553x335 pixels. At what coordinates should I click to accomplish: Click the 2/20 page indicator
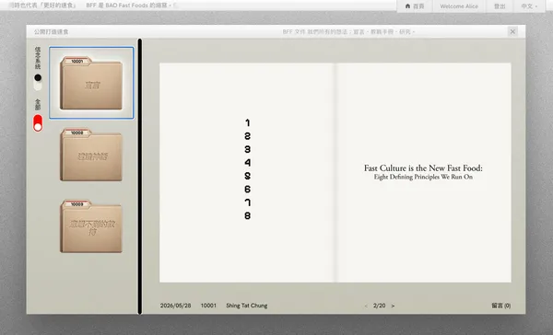[x=379, y=306]
